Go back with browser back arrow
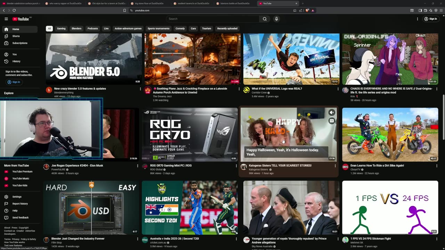The height and width of the screenshot is (250, 445). click(x=4, y=10)
